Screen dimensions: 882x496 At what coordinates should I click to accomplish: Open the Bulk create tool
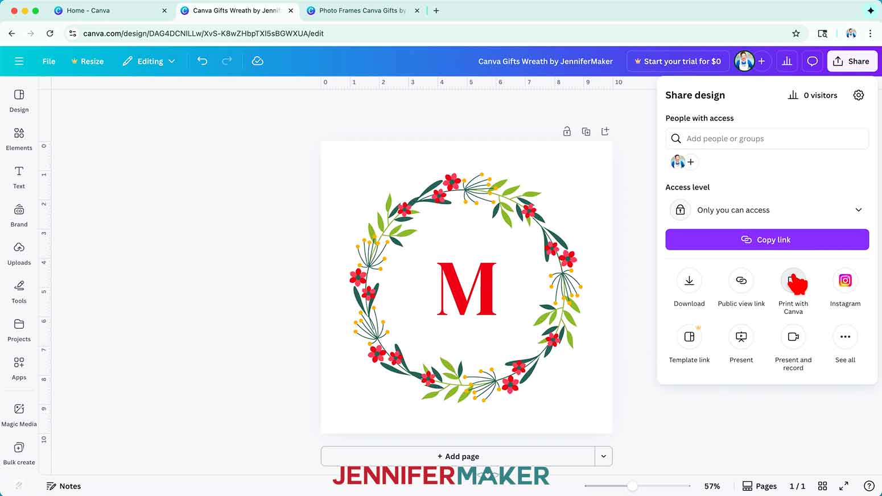[19, 453]
